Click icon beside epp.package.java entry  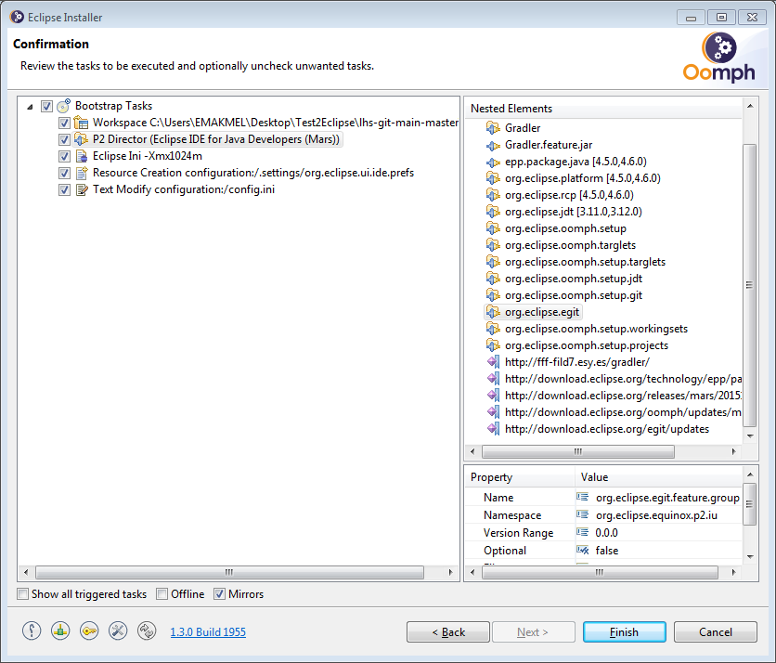coord(493,162)
